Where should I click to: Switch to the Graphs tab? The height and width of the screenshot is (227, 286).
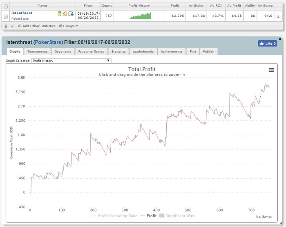tap(15, 52)
